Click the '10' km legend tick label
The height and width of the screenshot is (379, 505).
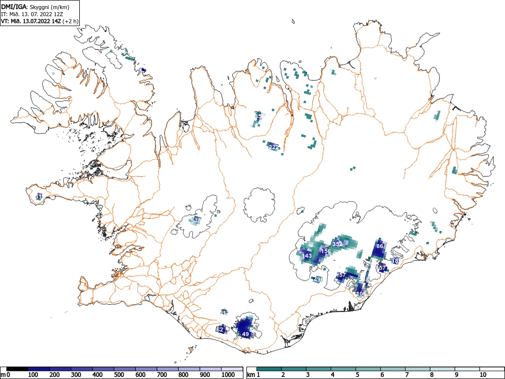click(x=482, y=374)
